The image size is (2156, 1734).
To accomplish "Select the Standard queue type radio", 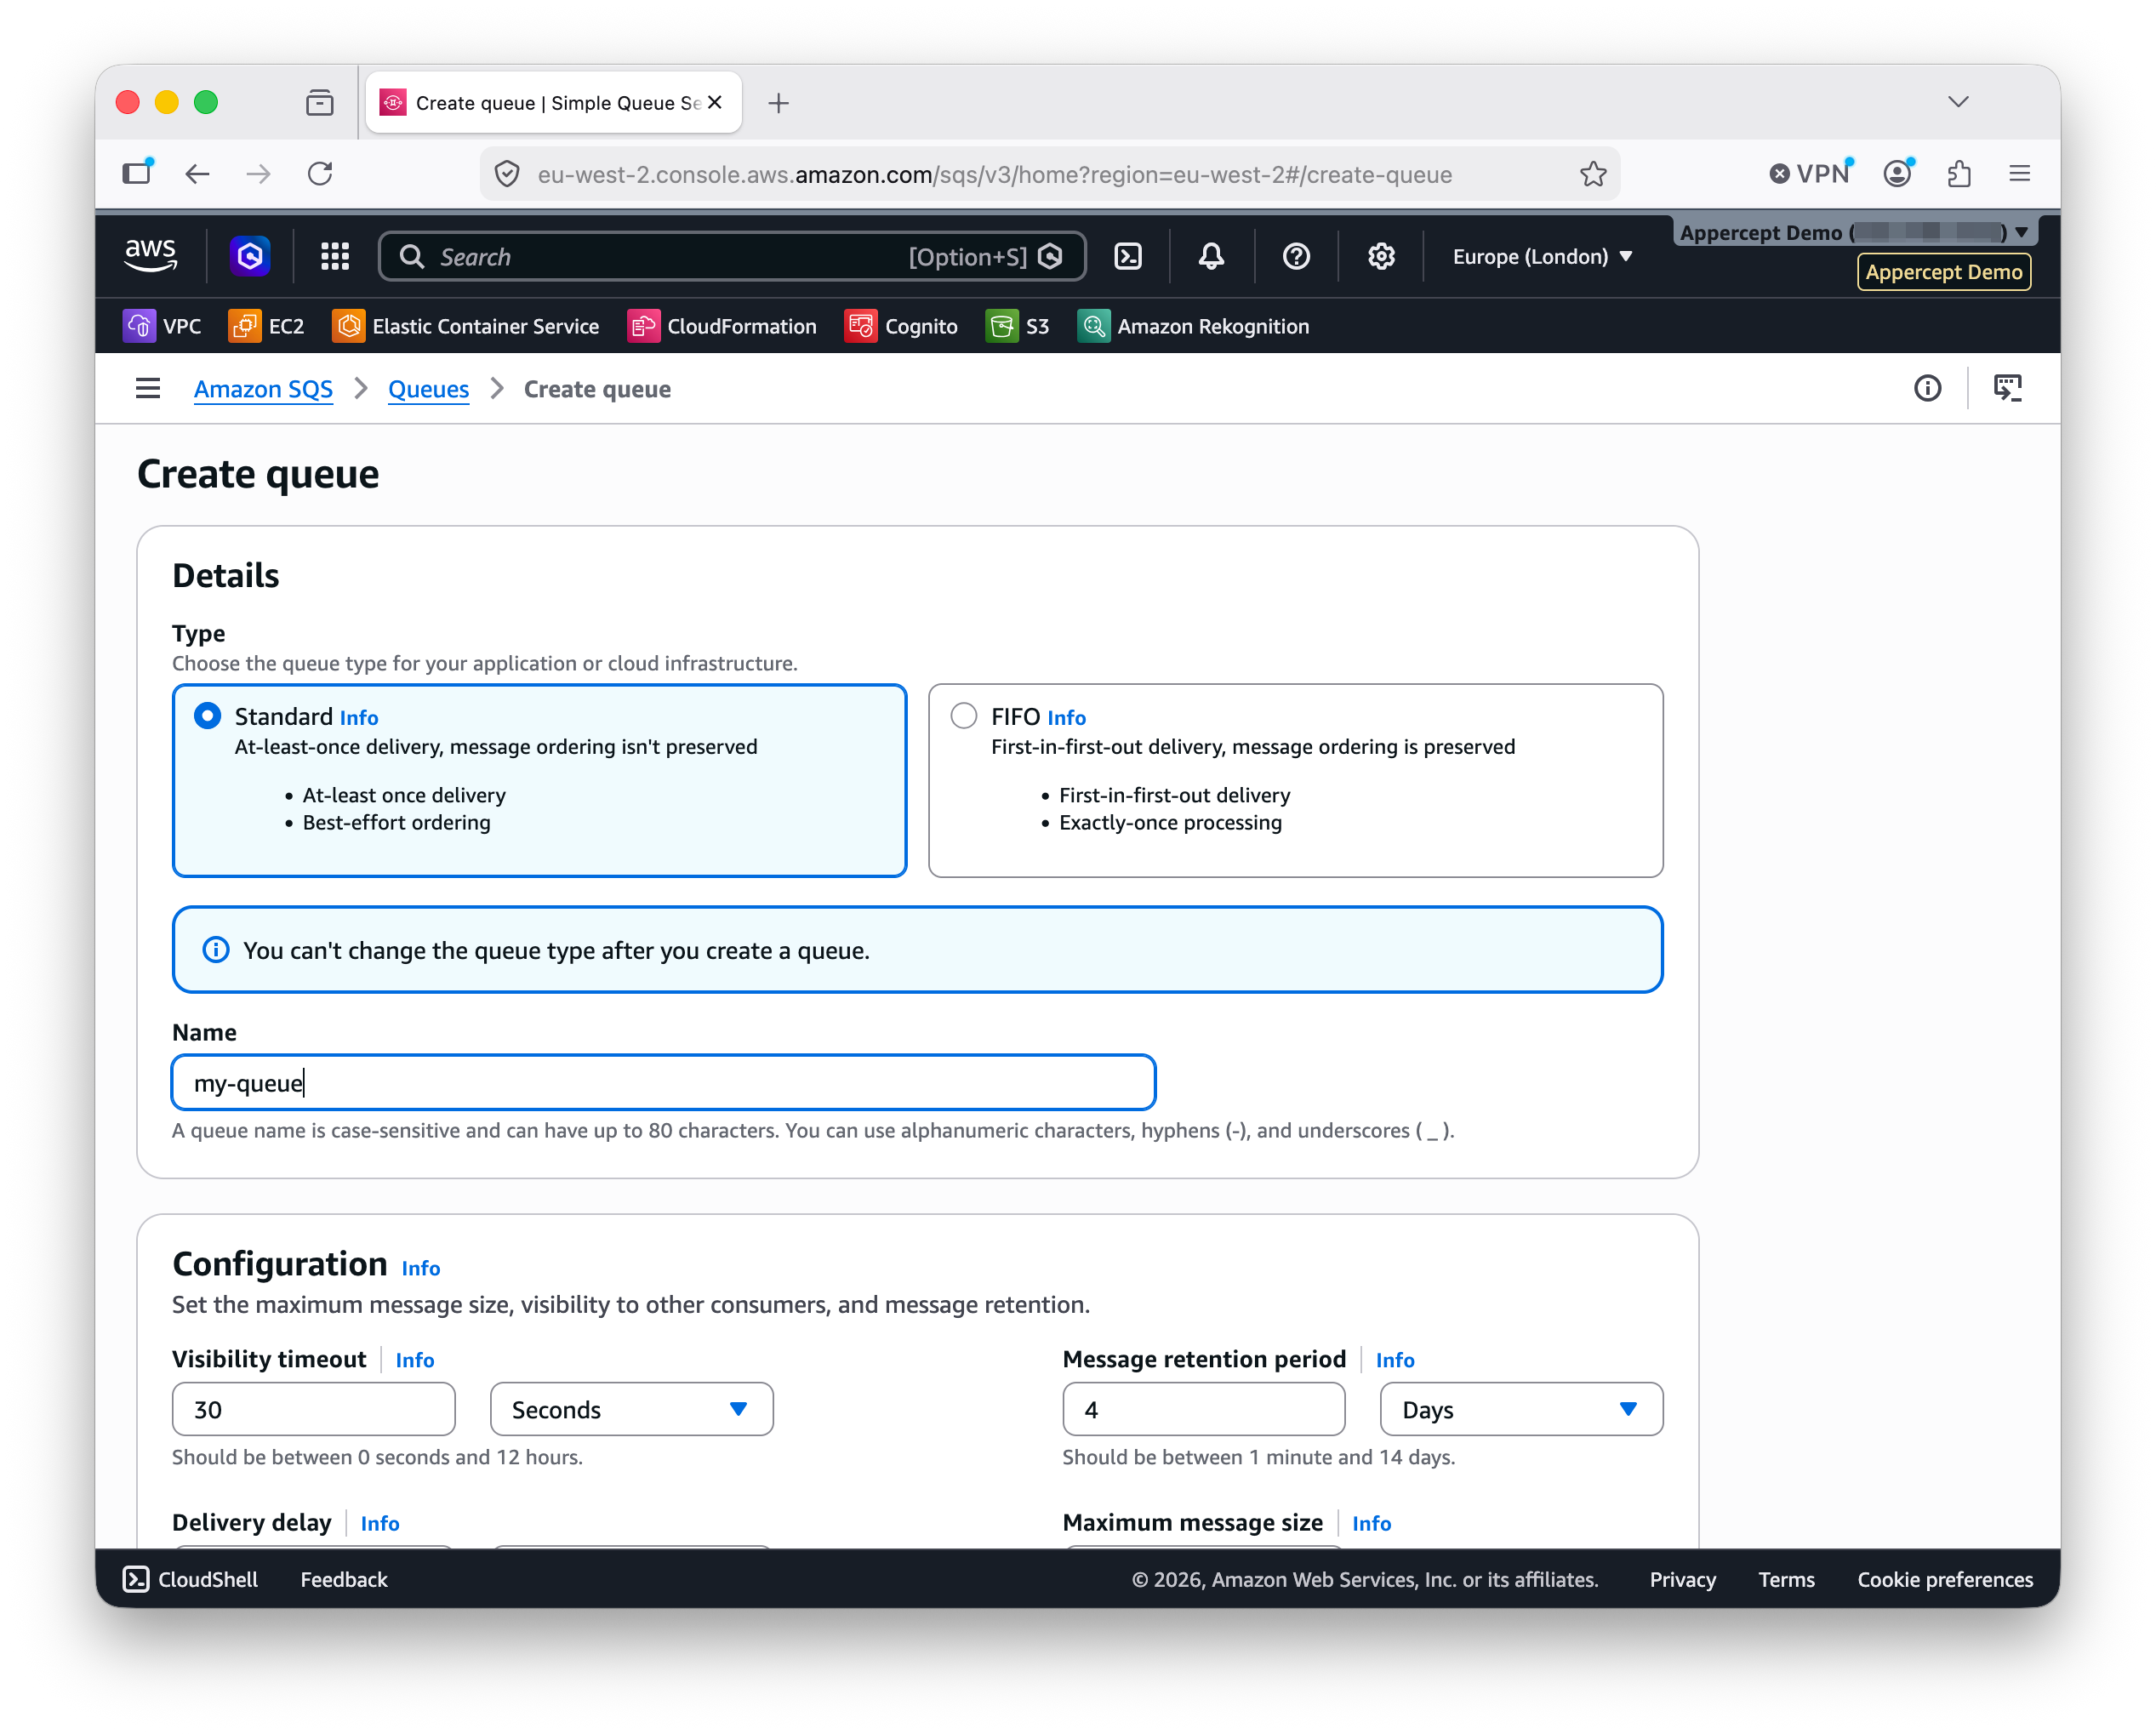I will (x=207, y=716).
